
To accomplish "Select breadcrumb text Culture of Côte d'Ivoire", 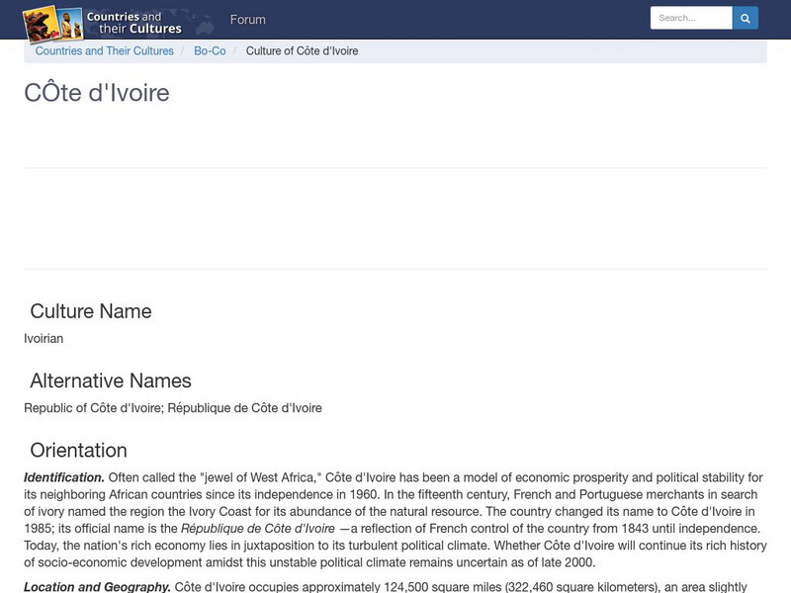I will [303, 51].
